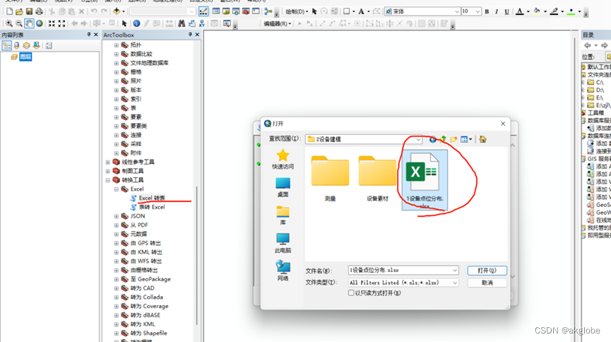Open the Drawing (D) menu
This screenshot has height=342, width=611.
pyautogui.click(x=297, y=12)
